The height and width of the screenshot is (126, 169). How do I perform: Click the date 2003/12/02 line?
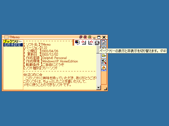pos(41,54)
